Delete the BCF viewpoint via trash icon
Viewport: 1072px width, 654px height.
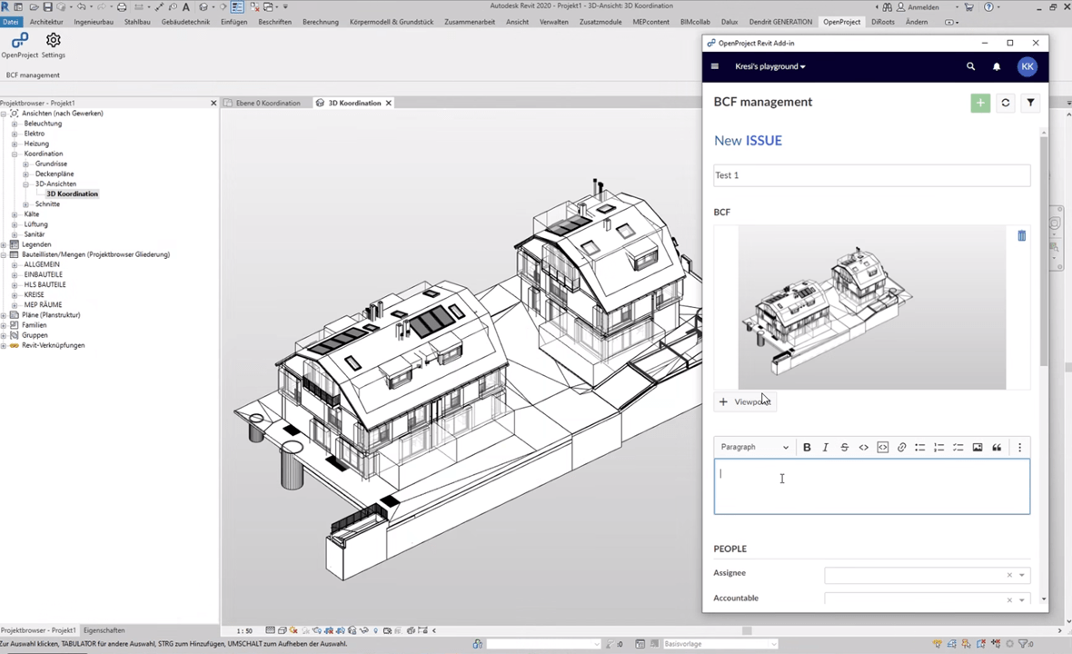(1021, 236)
